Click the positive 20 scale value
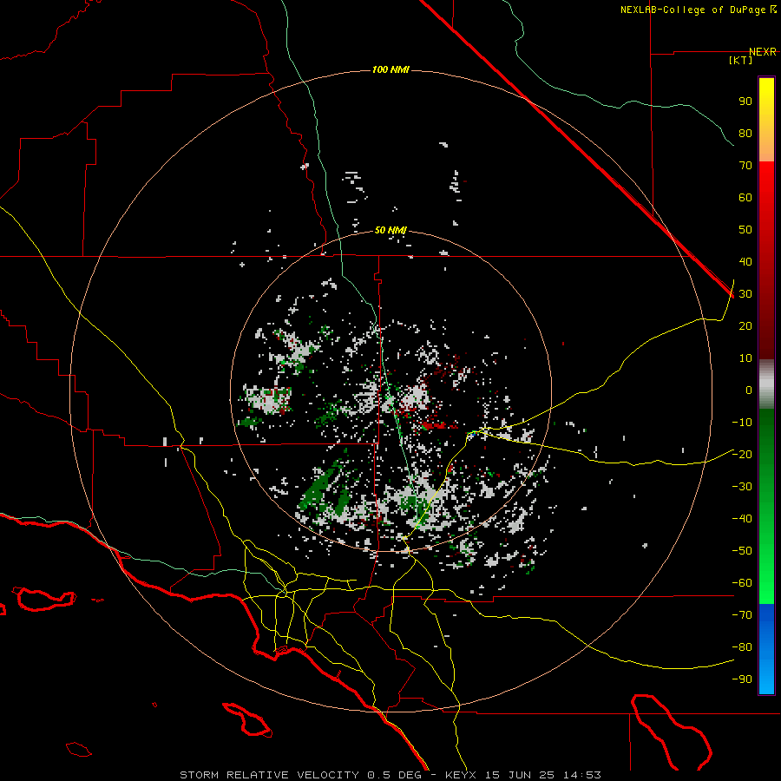The image size is (781, 781). pyautogui.click(x=745, y=326)
